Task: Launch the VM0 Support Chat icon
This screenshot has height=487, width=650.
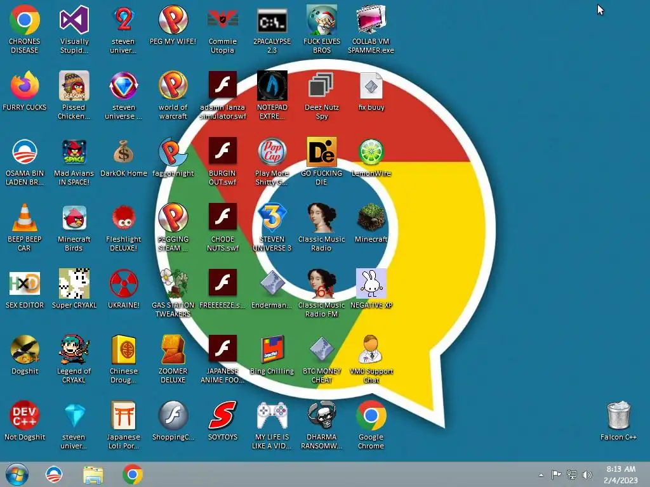Action: click(x=371, y=349)
